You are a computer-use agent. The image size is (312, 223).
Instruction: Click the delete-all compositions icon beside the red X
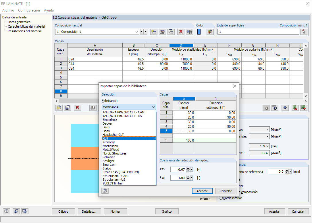point(189,32)
